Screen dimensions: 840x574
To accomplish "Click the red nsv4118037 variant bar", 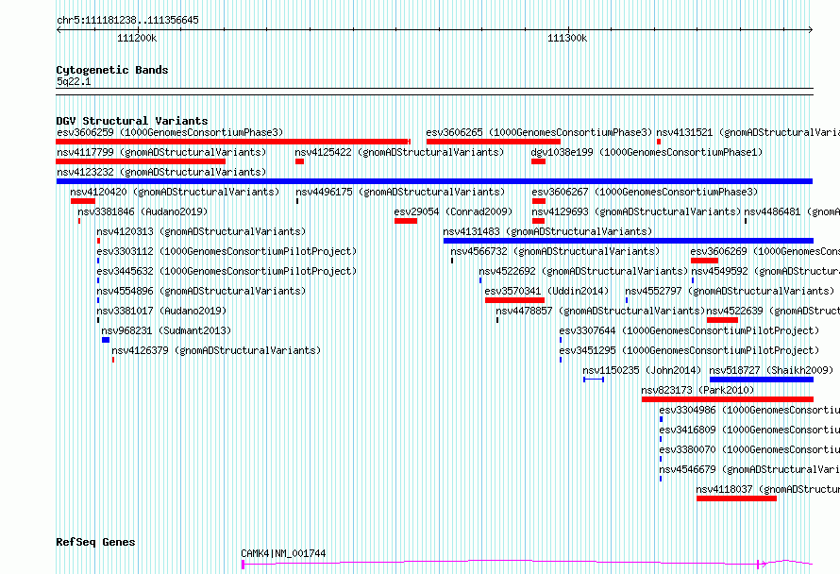I will [x=736, y=498].
